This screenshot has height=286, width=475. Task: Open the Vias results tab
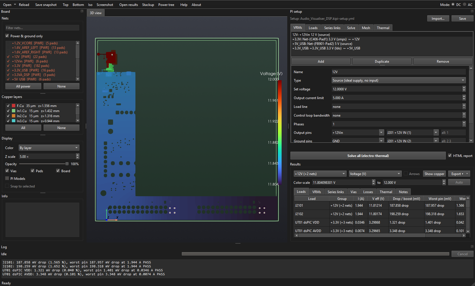353,192
